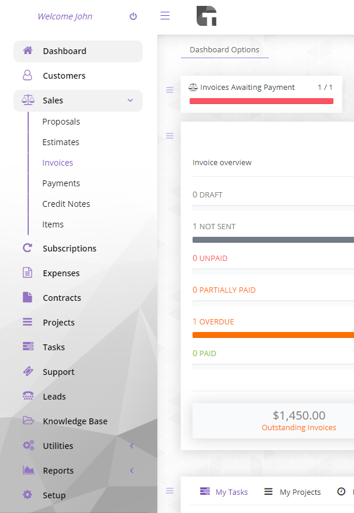The width and height of the screenshot is (354, 513).
Task: Toggle the hamburger sidebar menu
Action: 165,16
